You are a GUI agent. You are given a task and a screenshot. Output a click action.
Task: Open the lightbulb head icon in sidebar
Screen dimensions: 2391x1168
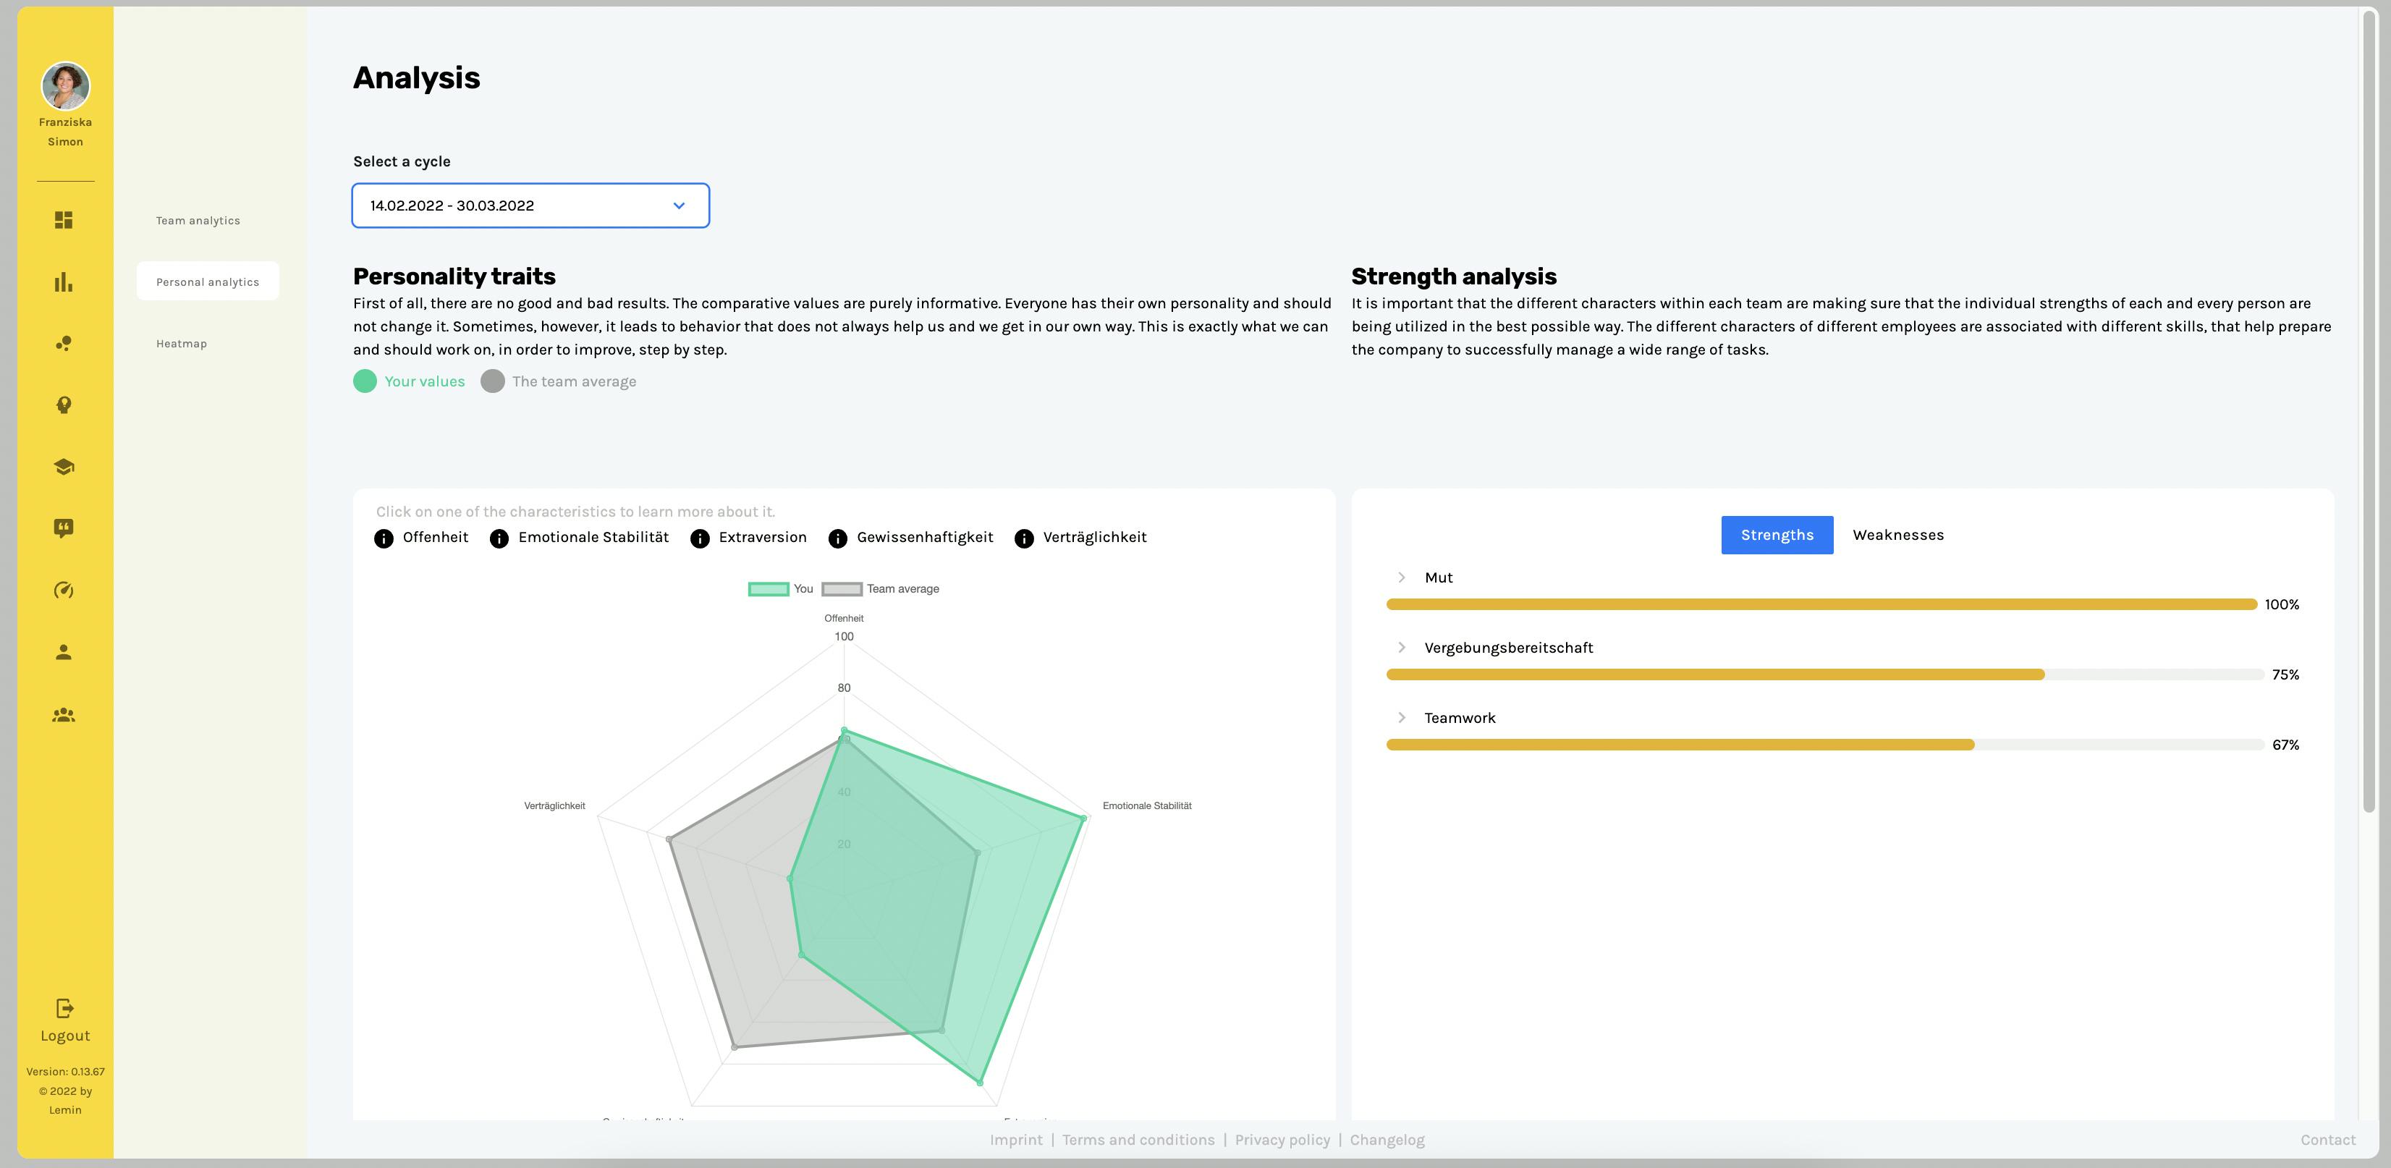[x=63, y=405]
